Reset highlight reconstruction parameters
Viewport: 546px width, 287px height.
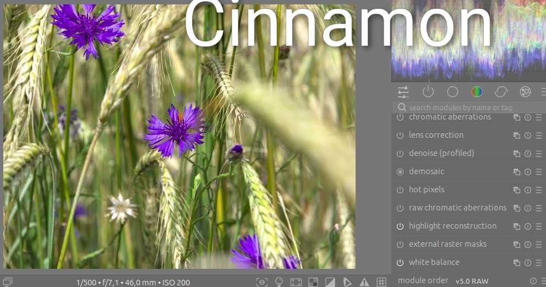click(x=528, y=226)
